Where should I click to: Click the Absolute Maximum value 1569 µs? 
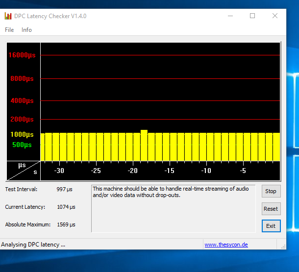coord(66,224)
